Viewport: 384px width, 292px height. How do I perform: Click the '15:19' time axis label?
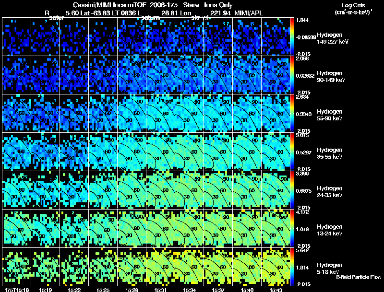(x=45, y=290)
